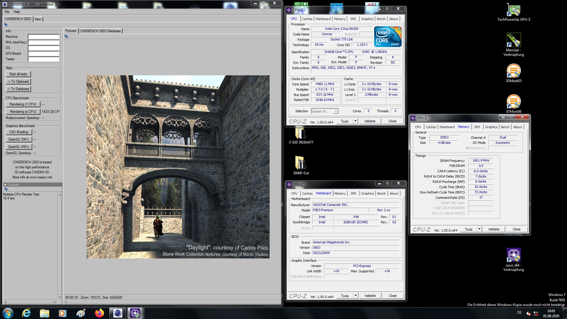Open the Paint taskbar icon

81,313
